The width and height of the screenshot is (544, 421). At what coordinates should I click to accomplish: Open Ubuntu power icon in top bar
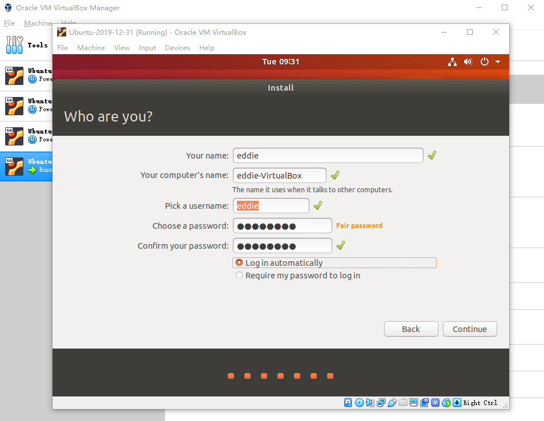tap(484, 62)
